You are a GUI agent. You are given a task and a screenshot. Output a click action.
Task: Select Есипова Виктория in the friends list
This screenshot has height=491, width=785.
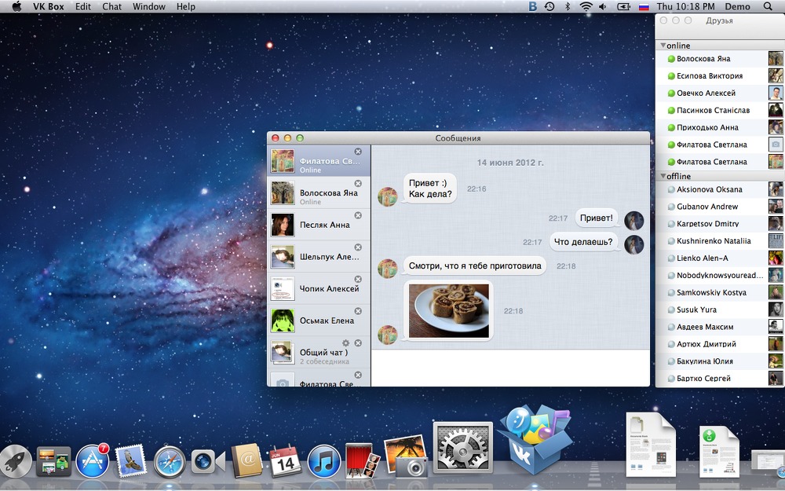(x=720, y=75)
